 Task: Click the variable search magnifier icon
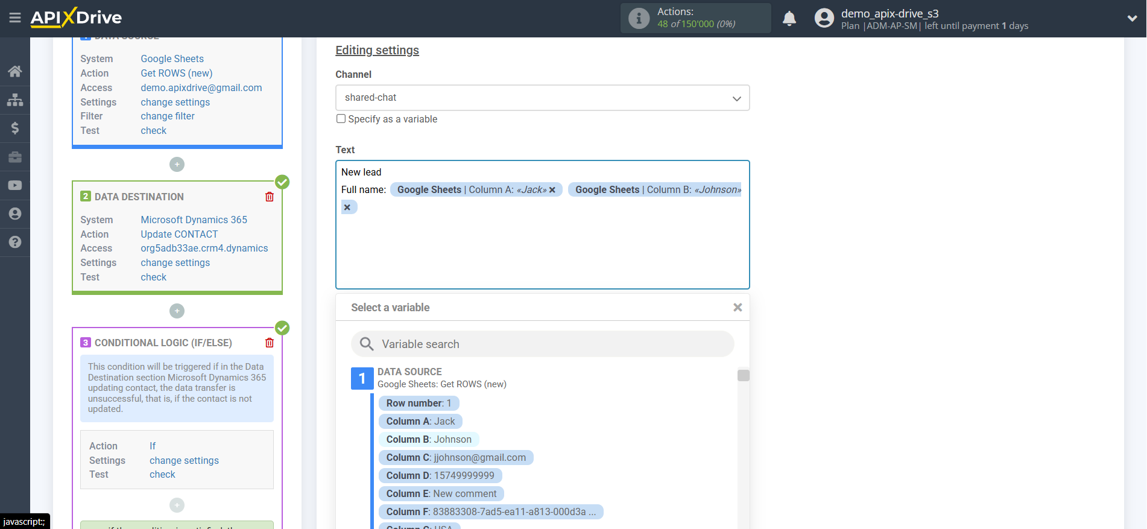tap(367, 344)
